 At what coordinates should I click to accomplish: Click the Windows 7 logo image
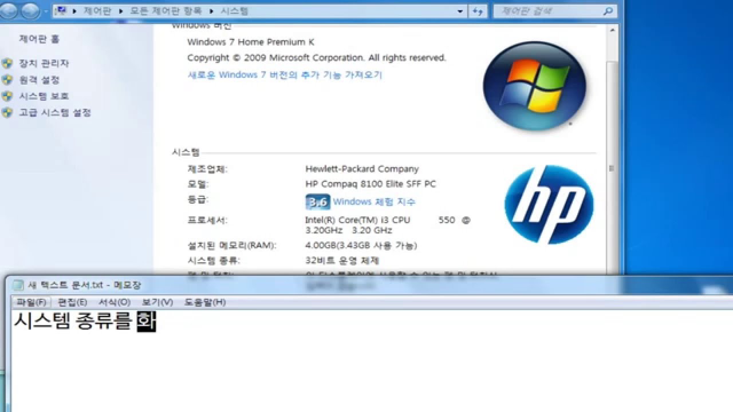[534, 86]
